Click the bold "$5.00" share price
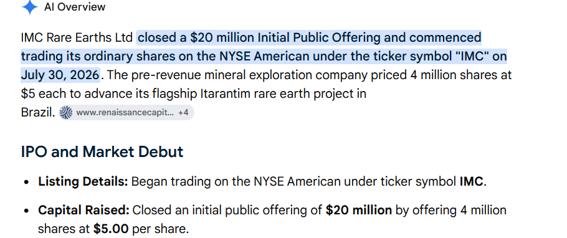The width and height of the screenshot is (567, 238). 111,229
